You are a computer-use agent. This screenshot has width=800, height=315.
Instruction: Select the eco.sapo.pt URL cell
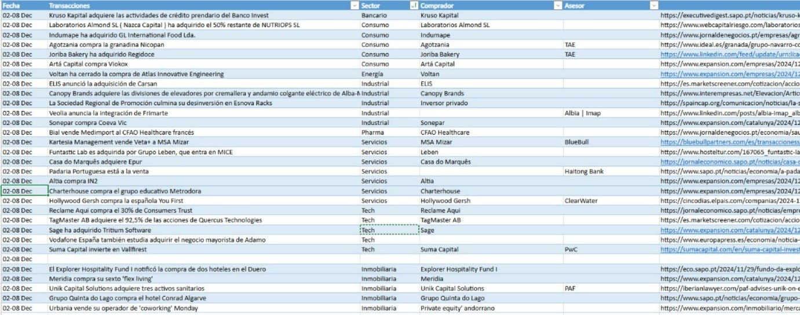[730, 269]
